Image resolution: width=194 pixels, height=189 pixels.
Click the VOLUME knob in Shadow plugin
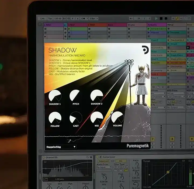coord(117,117)
